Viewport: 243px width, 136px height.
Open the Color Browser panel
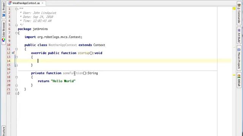3,32
